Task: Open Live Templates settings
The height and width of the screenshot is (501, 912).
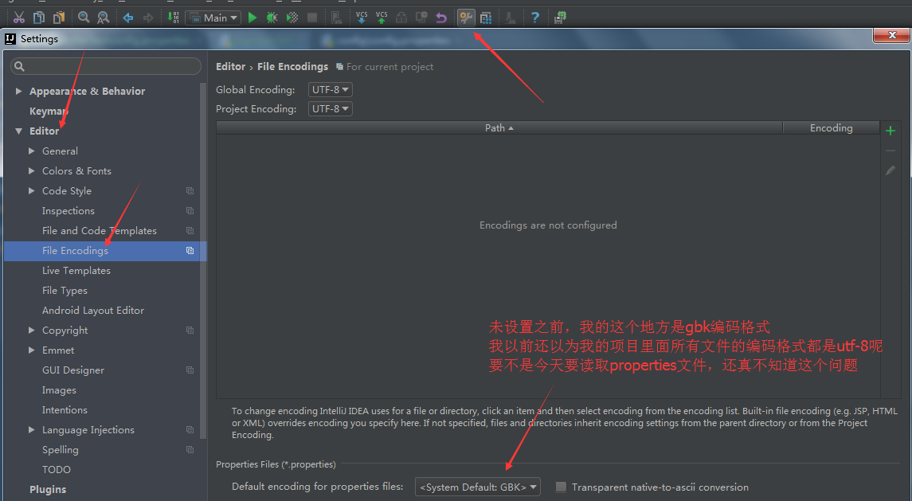Action: pyautogui.click(x=76, y=271)
